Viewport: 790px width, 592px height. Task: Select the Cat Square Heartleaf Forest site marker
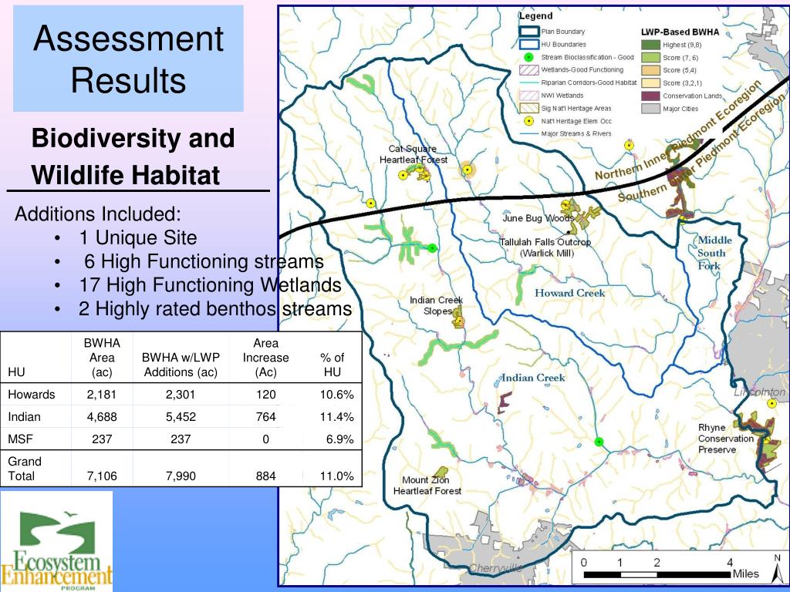pos(403,174)
